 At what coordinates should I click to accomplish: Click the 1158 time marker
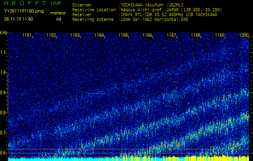pos(195,35)
